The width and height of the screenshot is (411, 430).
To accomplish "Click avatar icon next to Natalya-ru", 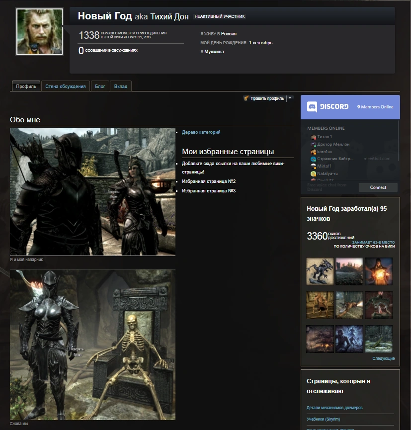I will pyautogui.click(x=314, y=173).
